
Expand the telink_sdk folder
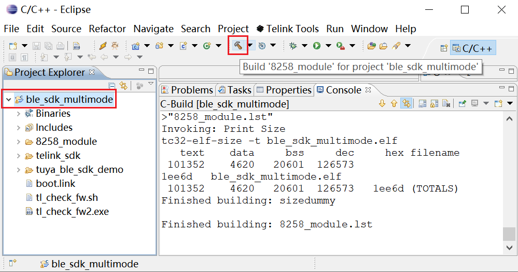(19, 156)
